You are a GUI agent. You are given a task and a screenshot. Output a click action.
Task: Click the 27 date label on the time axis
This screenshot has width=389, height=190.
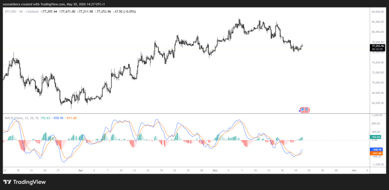(58, 170)
